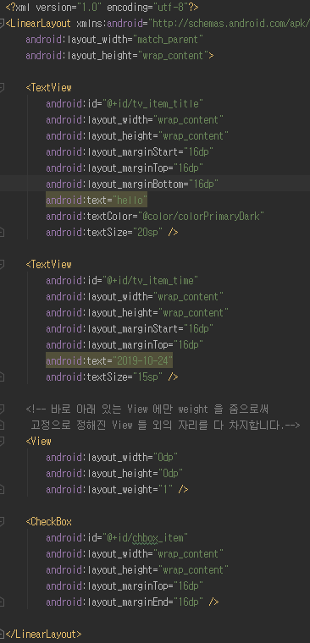Collapse the Korean comment block fold marker

click(x=2, y=409)
